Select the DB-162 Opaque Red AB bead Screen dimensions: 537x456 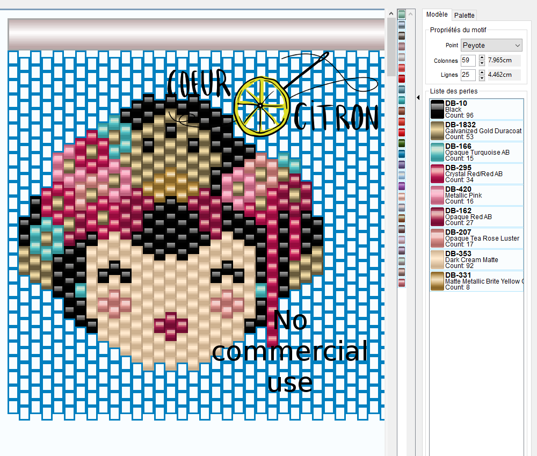tap(476, 216)
